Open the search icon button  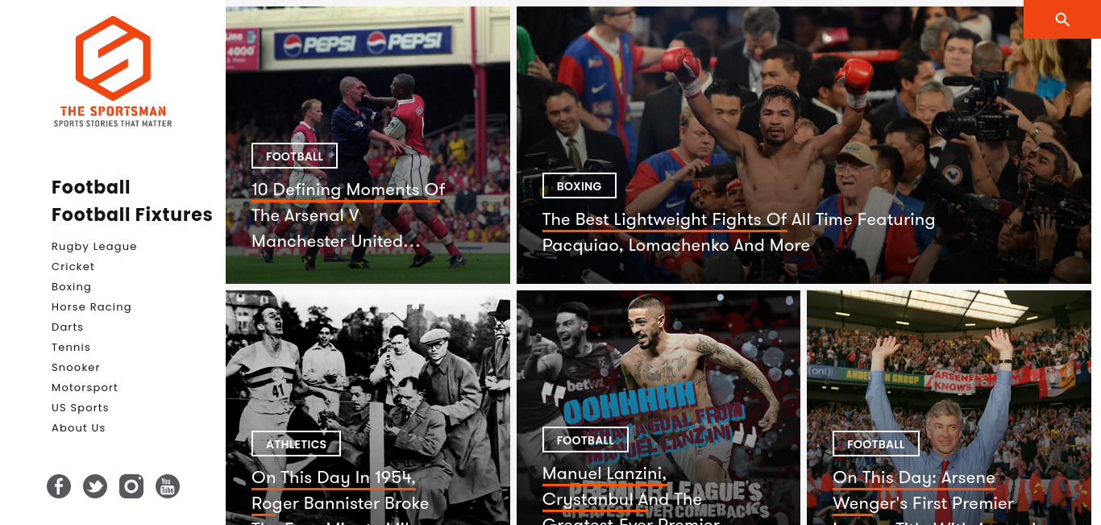click(1062, 19)
